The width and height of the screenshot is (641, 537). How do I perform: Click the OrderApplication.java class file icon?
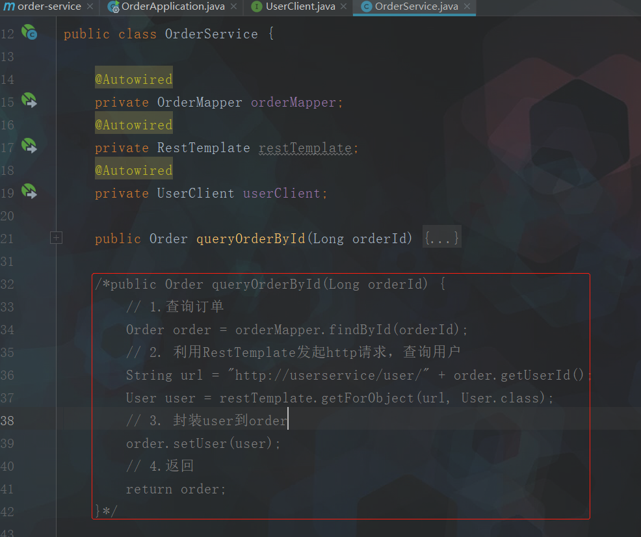click(x=113, y=7)
